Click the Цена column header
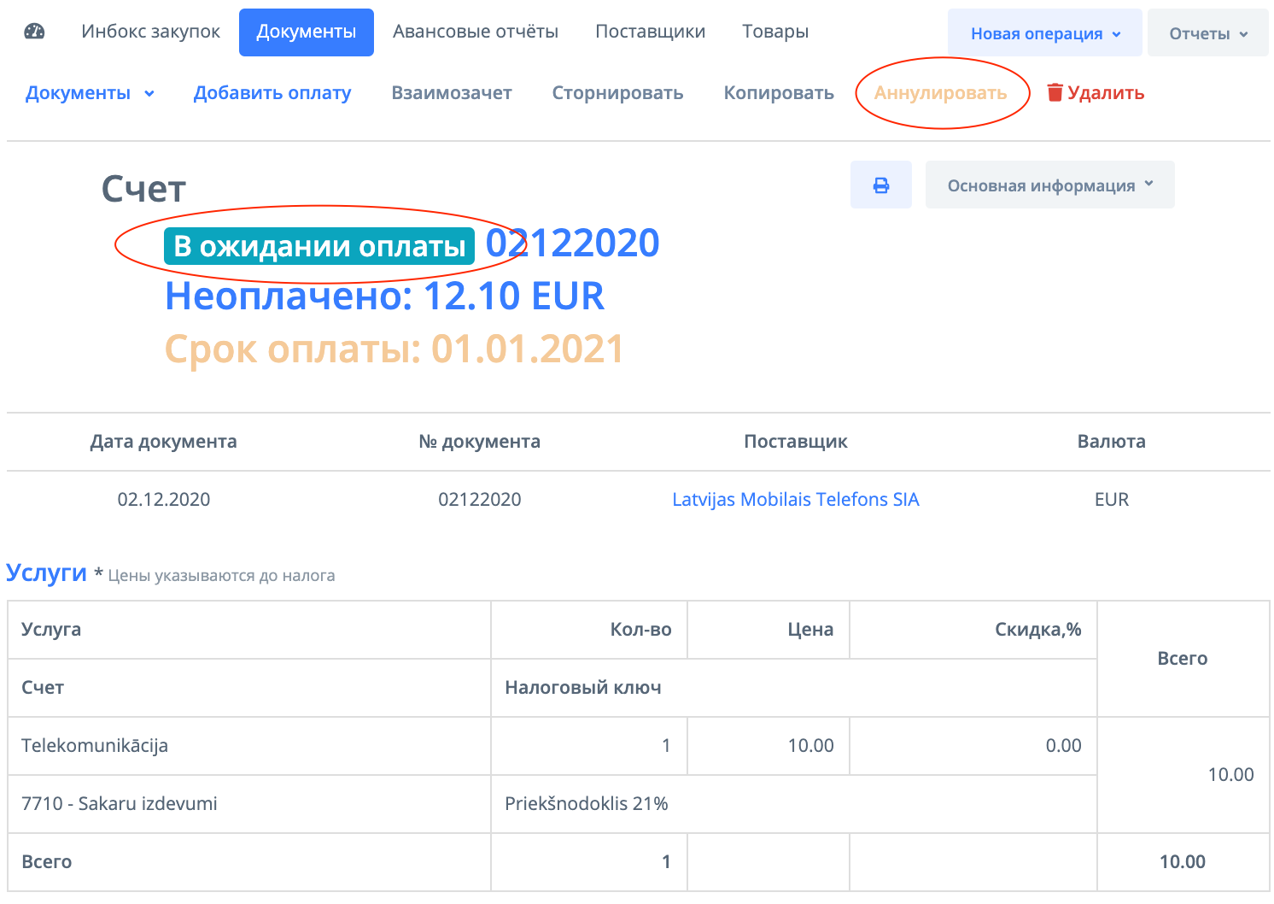This screenshot has width=1274, height=904. pos(768,630)
